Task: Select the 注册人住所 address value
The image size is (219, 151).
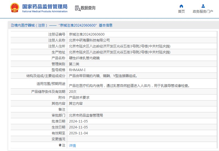Action: tap(120, 46)
